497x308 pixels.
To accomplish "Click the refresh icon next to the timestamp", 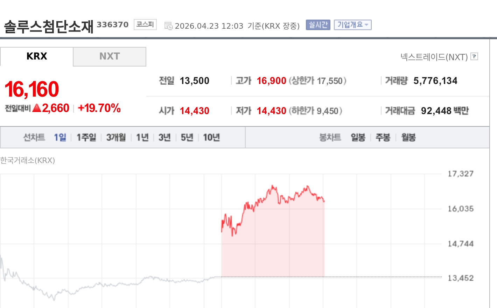I will click(169, 25).
